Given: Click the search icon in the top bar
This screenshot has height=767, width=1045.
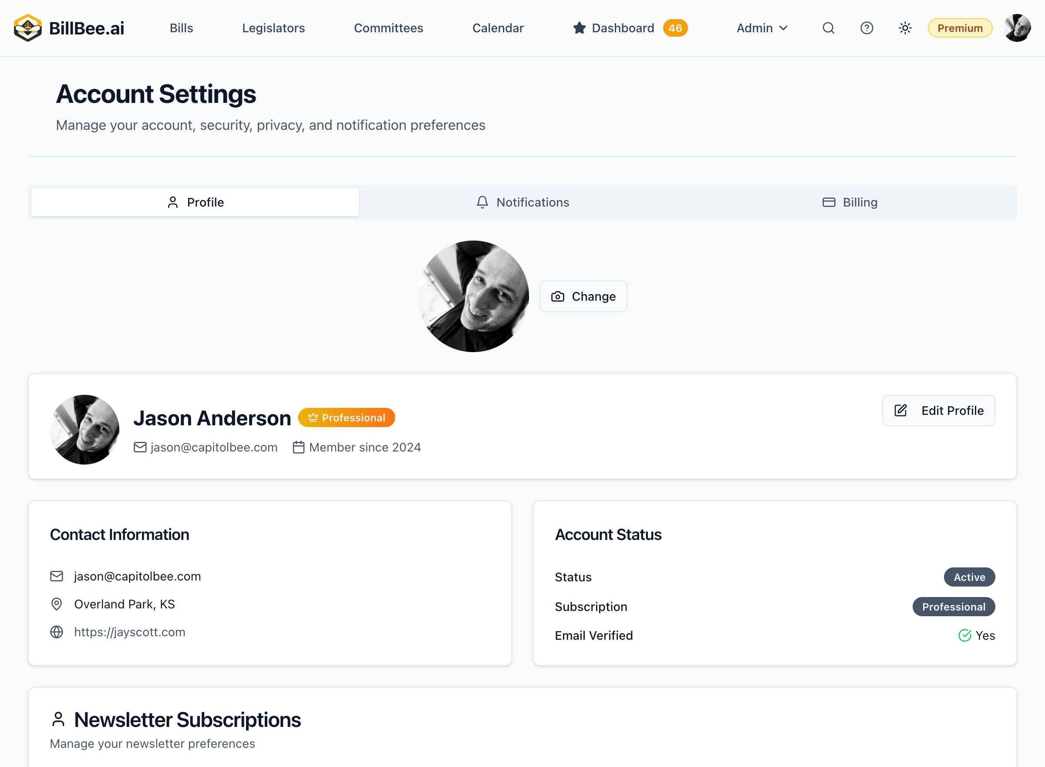Looking at the screenshot, I should click(829, 28).
